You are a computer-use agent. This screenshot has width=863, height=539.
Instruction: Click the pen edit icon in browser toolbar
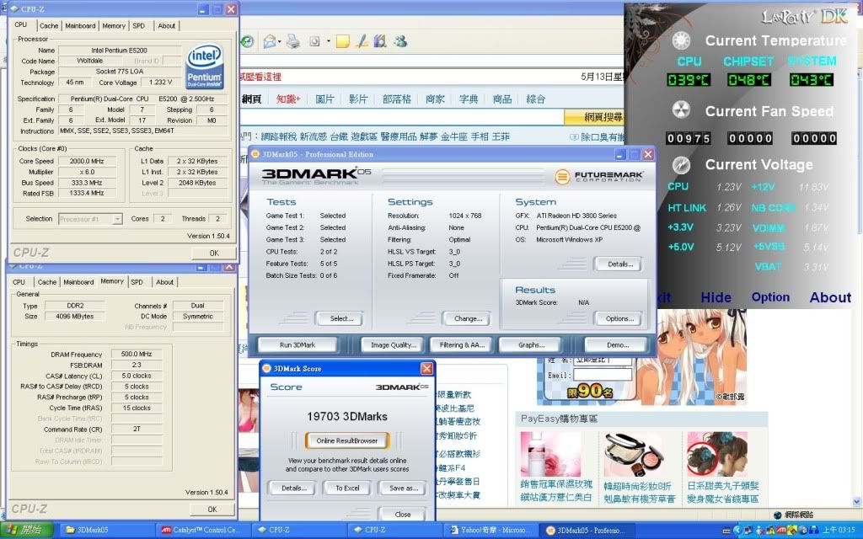pyautogui.click(x=362, y=41)
